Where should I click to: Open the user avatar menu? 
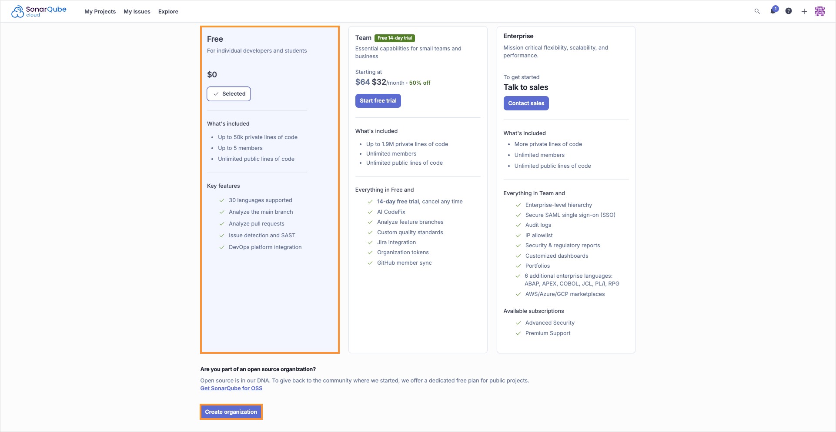tap(819, 11)
